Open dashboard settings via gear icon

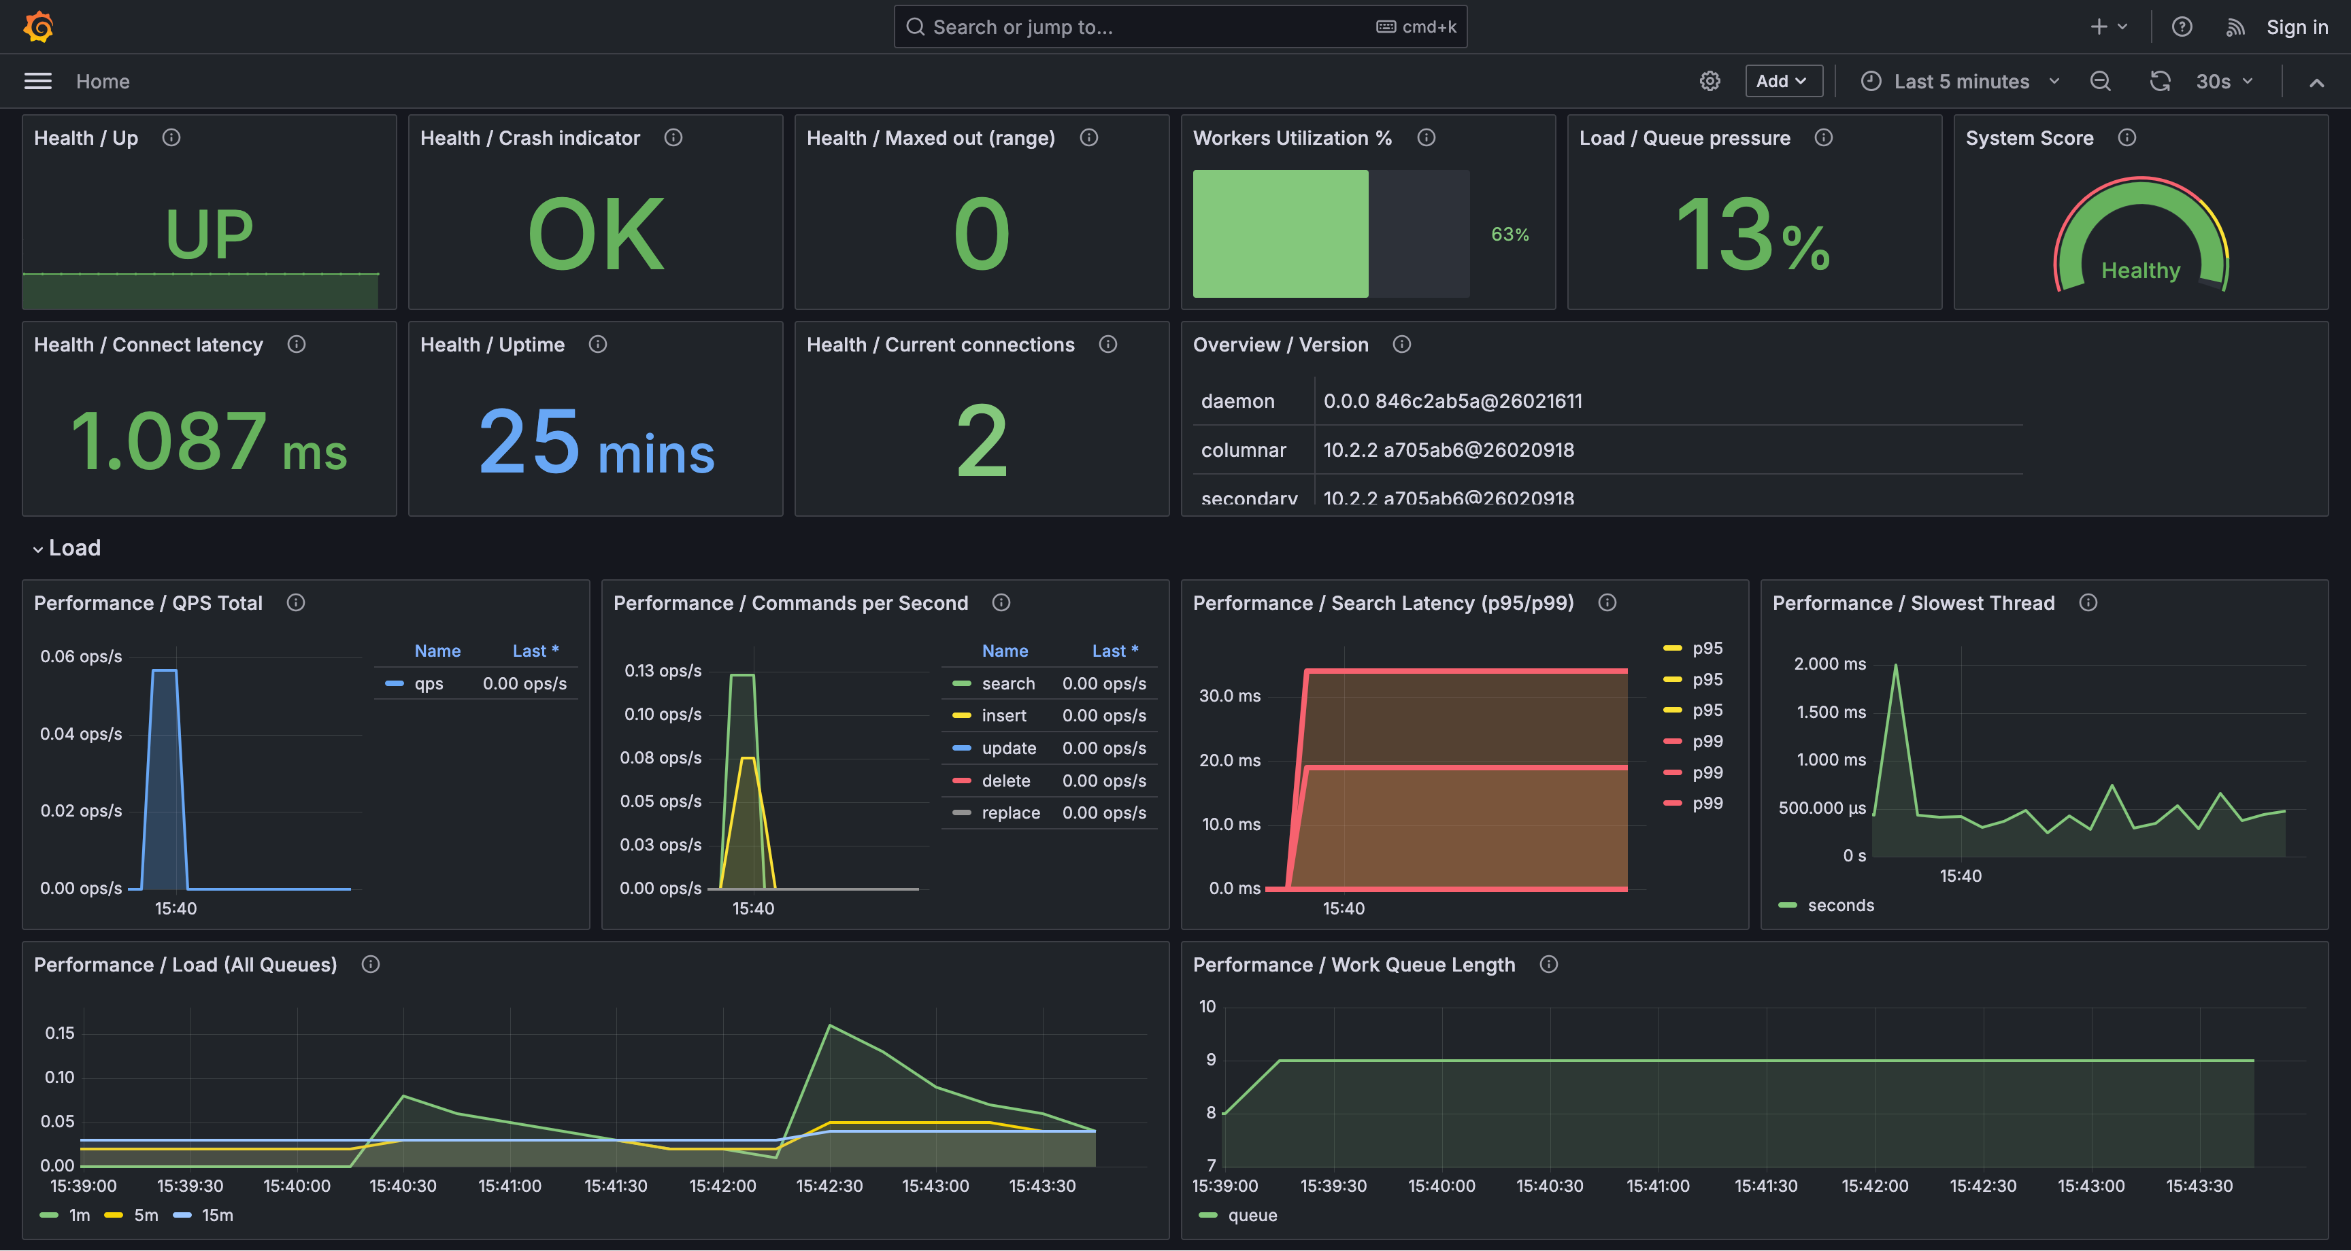click(x=1712, y=81)
